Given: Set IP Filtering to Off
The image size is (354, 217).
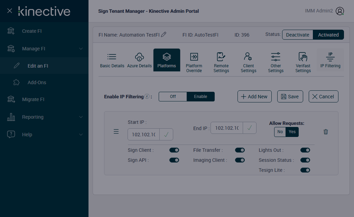Looking at the screenshot, I should [173, 97].
